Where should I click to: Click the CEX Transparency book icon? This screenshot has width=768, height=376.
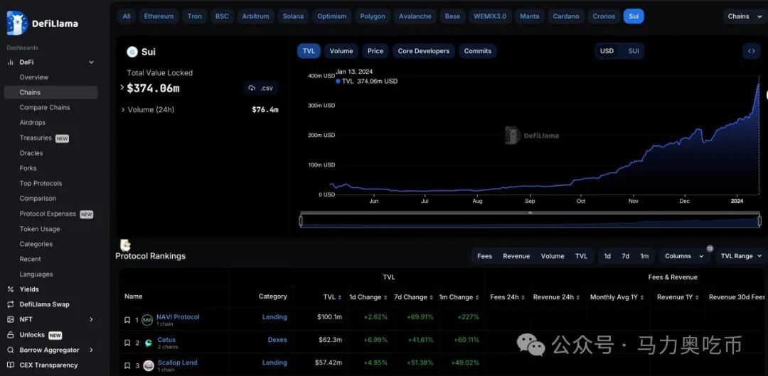pyautogui.click(x=10, y=365)
